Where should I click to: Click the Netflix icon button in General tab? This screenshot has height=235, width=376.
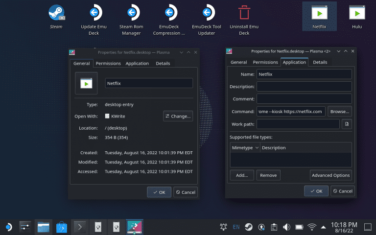[86, 83]
